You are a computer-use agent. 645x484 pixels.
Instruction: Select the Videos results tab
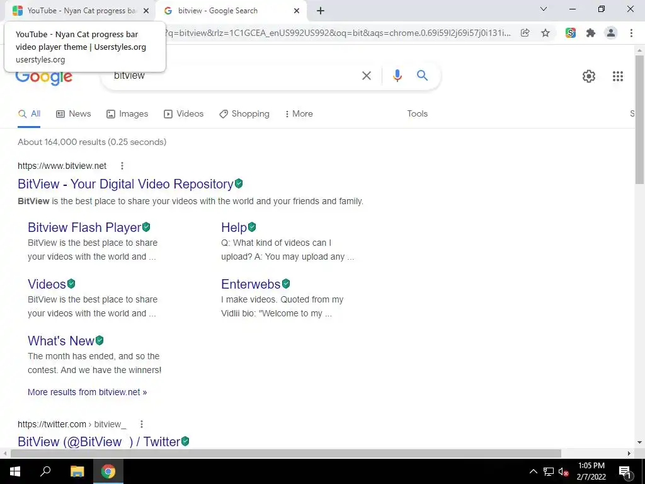click(183, 114)
